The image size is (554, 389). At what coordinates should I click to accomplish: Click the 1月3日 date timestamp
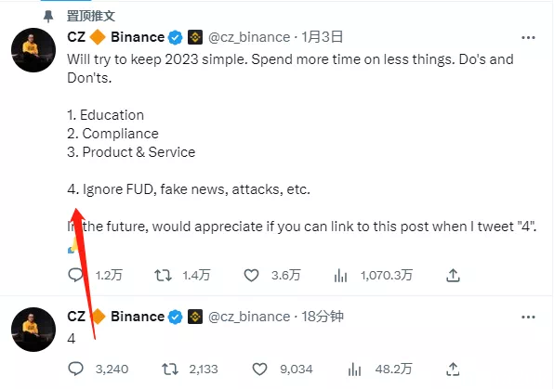pos(323,37)
